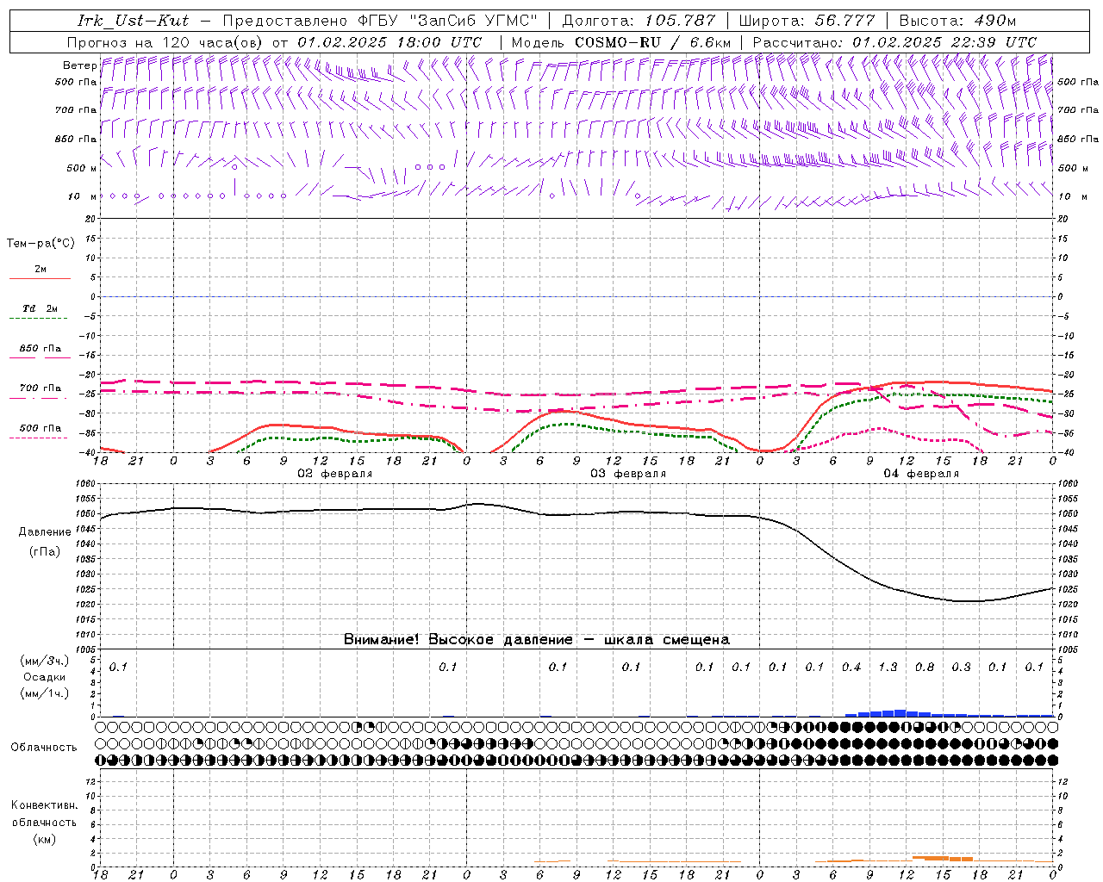This screenshot has height=882, width=1103.
Task: Select the 700 гПа temperature legend entry
Action: pyautogui.click(x=40, y=388)
